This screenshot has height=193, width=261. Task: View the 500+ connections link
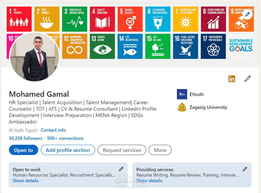(x=65, y=138)
